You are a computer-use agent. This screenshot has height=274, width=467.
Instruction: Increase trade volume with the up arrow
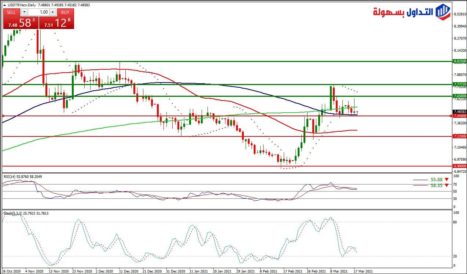point(52,12)
